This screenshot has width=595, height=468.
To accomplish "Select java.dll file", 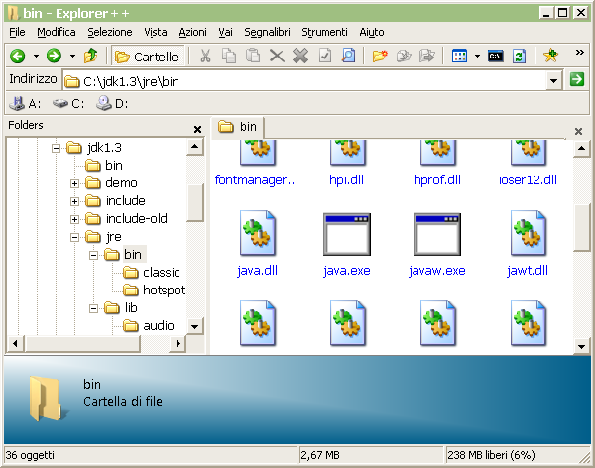I will [x=257, y=243].
